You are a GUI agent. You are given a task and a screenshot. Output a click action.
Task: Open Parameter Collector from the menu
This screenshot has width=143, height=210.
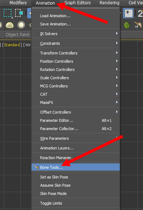click(x=76, y=129)
